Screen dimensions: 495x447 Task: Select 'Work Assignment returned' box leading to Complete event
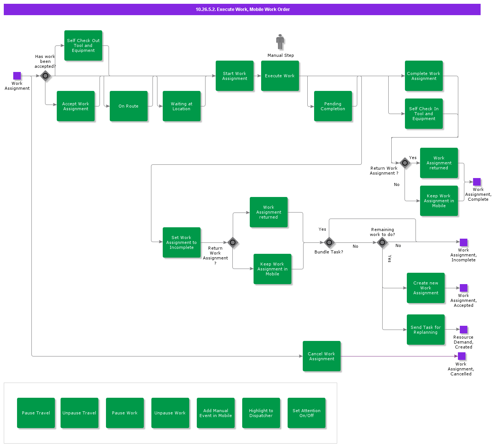coord(439,163)
